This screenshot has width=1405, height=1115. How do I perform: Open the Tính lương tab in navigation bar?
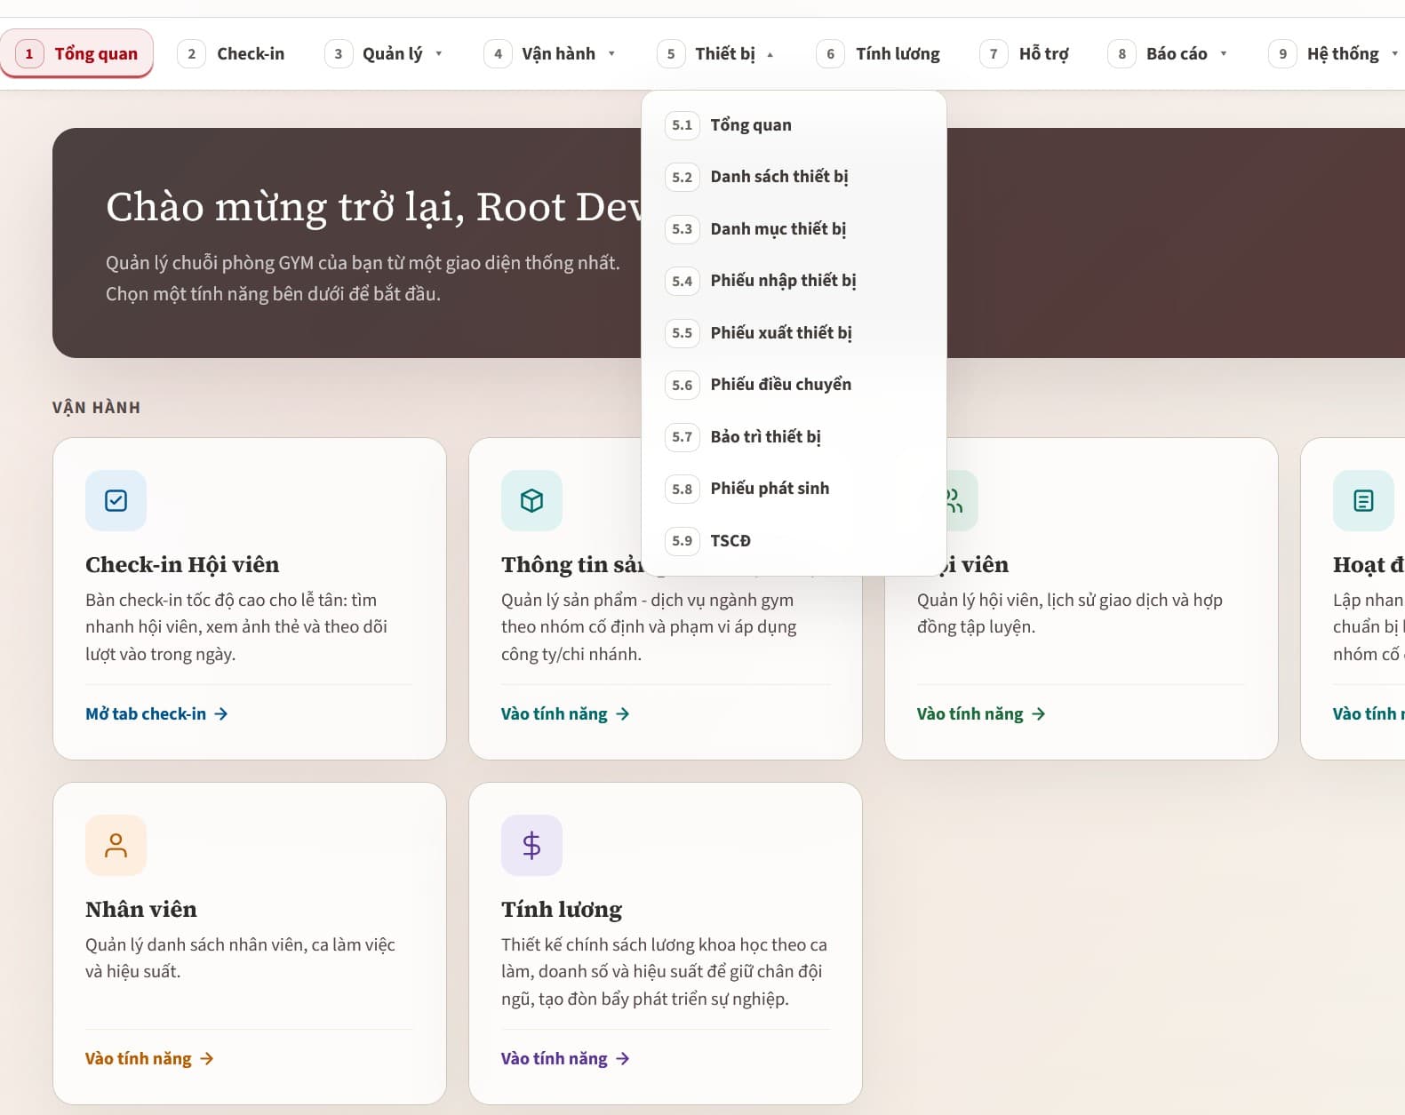point(879,54)
